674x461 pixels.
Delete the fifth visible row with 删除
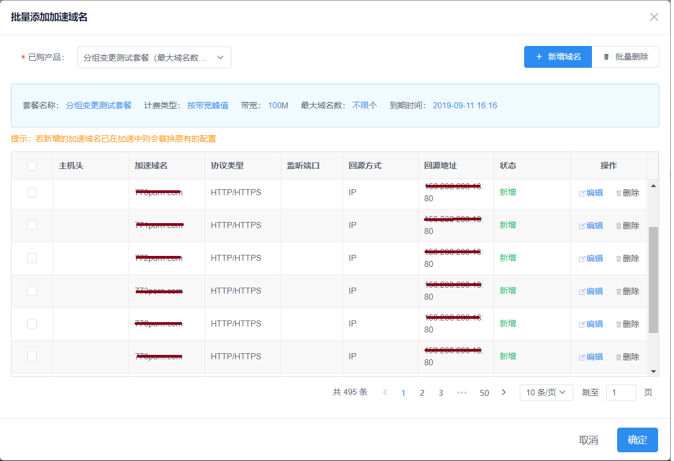pyautogui.click(x=627, y=324)
